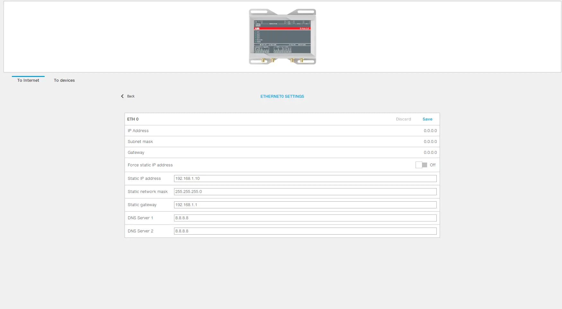
Task: Select the IP Address value 0.0.0.0
Action: coord(430,131)
